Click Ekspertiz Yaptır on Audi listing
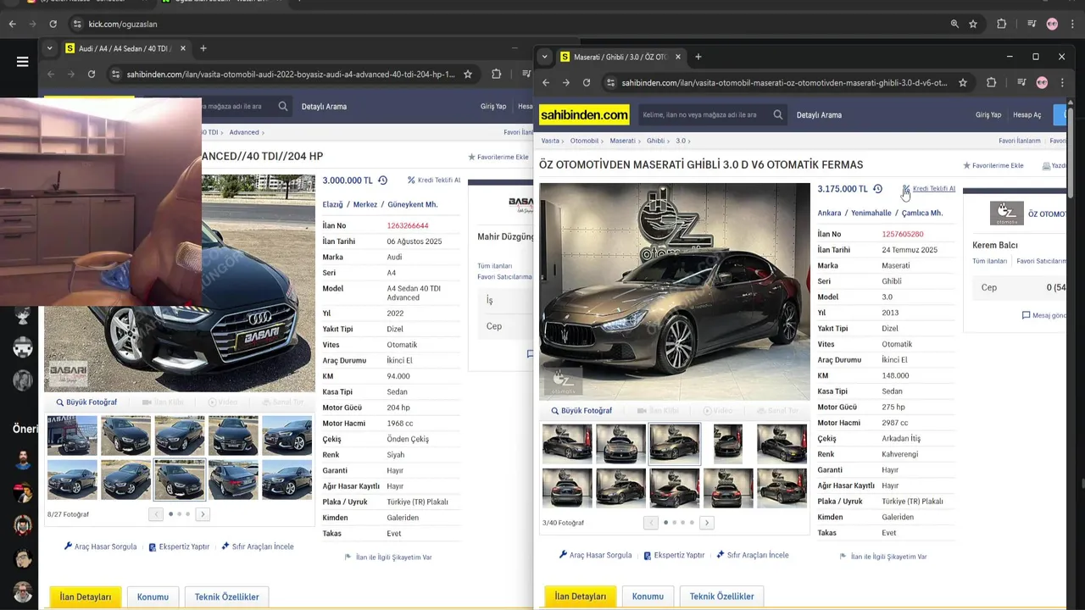Screen dimensions: 1085x610 click(x=179, y=546)
